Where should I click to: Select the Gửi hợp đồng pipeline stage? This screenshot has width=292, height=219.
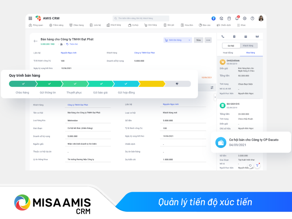tap(126, 84)
